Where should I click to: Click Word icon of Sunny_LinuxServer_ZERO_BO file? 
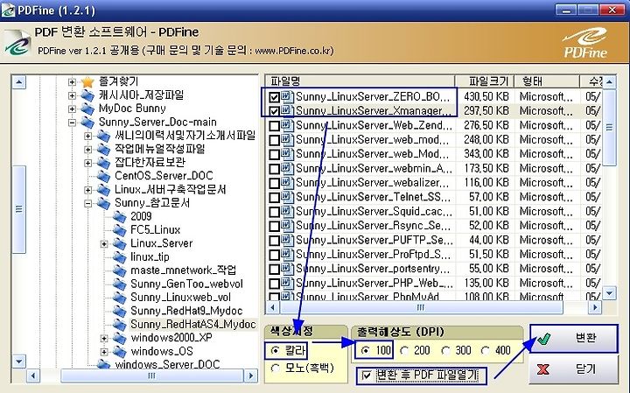(286, 96)
